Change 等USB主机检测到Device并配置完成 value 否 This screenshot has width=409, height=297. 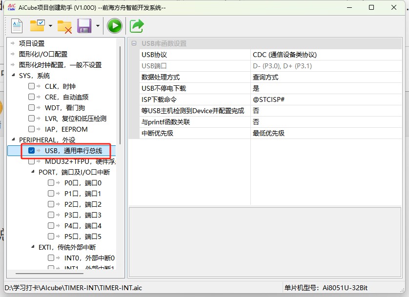tap(326, 111)
